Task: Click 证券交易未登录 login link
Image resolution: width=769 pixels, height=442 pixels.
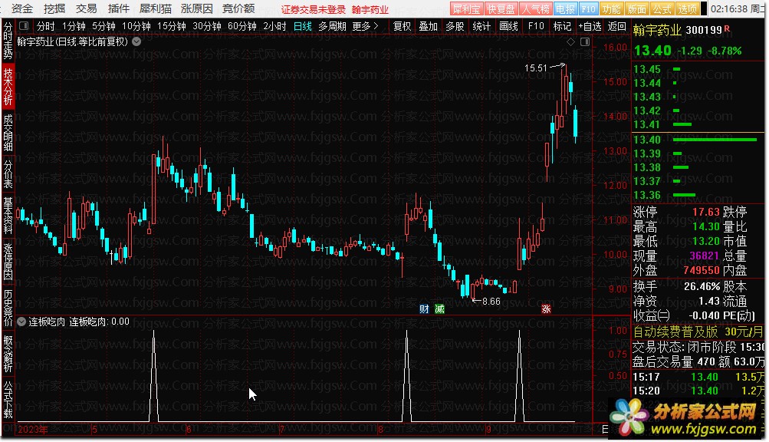Action: point(314,9)
